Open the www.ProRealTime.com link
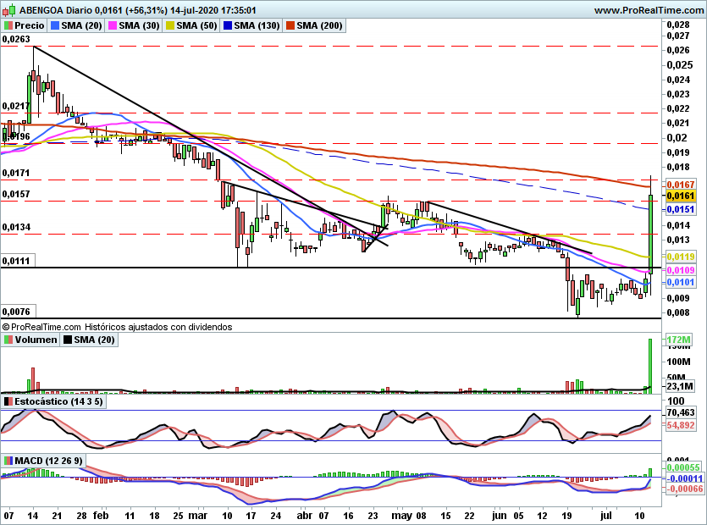The image size is (707, 525). pos(649,10)
